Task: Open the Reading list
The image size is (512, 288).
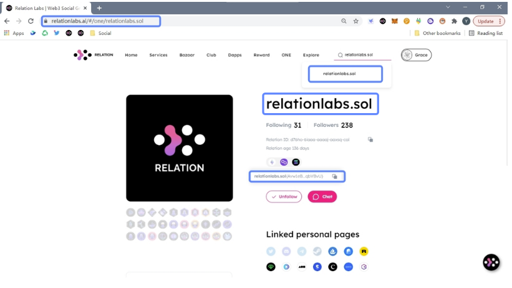Action: (486, 33)
